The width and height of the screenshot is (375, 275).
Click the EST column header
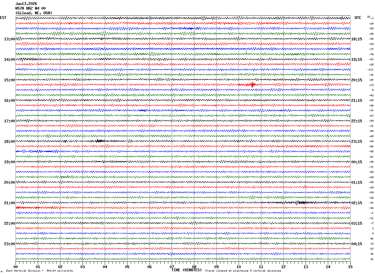(3, 18)
